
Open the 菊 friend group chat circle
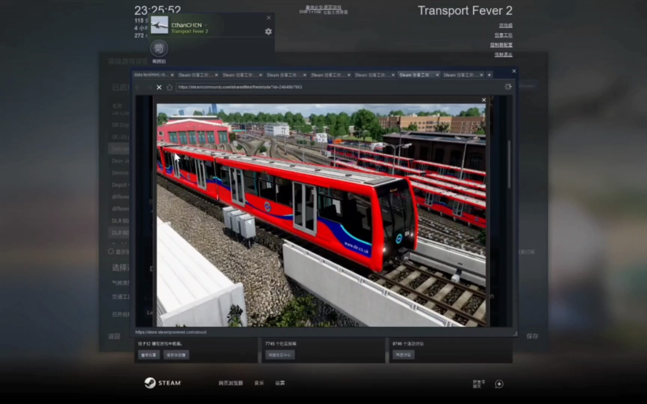coord(159,48)
